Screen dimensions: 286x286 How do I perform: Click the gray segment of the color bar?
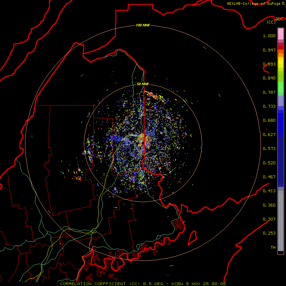click(x=281, y=221)
